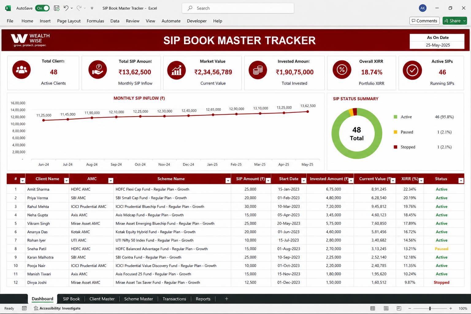Click the zoom out minus icon
The height and width of the screenshot is (314, 471).
point(409,308)
